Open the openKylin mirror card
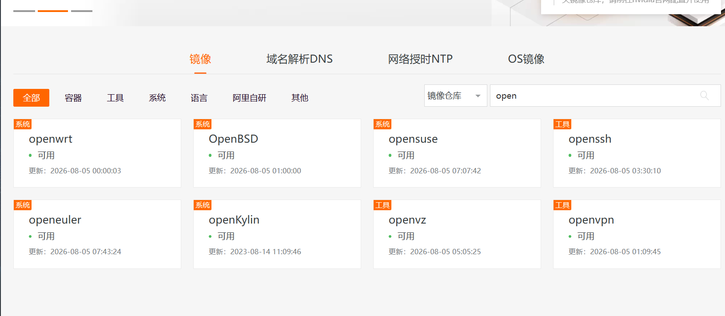 pos(277,234)
